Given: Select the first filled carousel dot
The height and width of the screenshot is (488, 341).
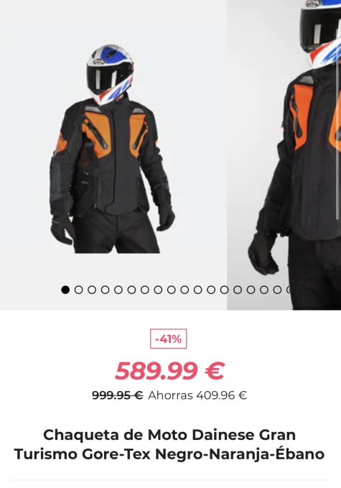Looking at the screenshot, I should point(65,290).
